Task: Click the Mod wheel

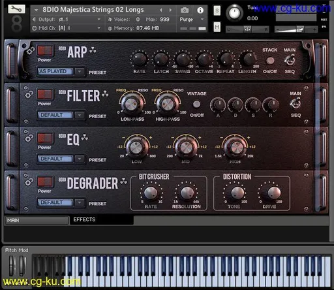Action: [22, 266]
